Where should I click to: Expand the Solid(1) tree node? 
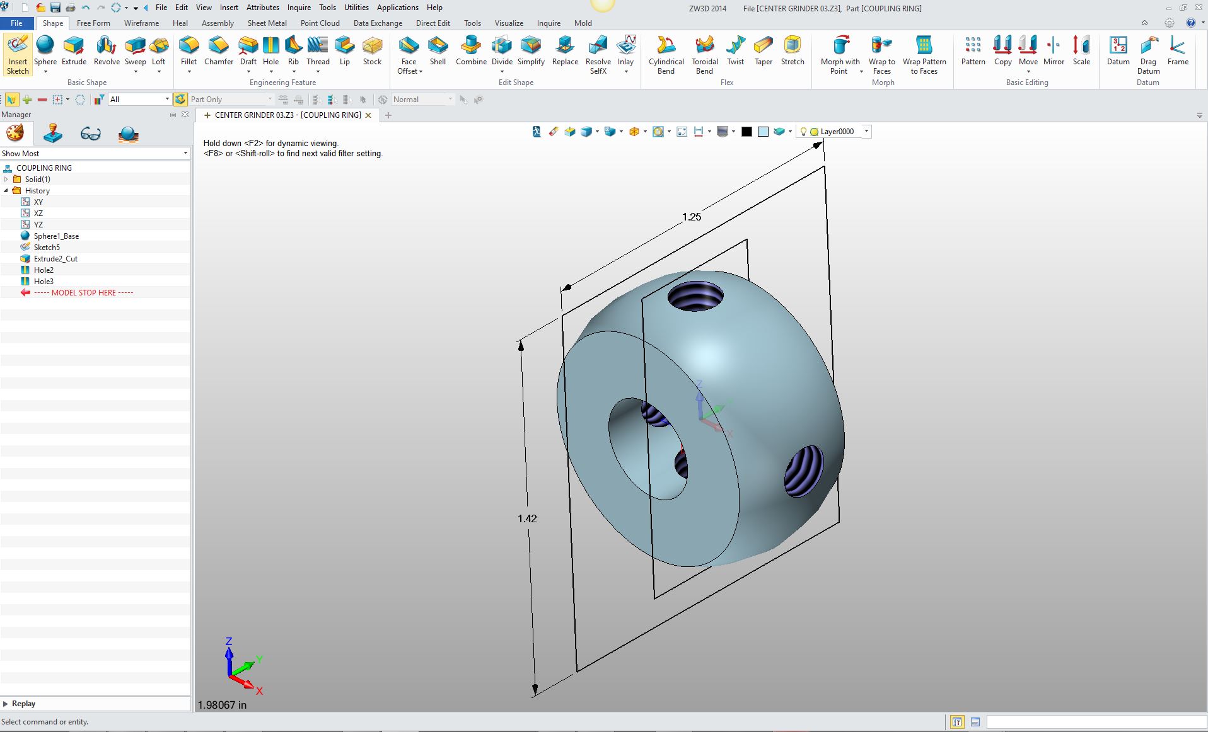(6, 180)
